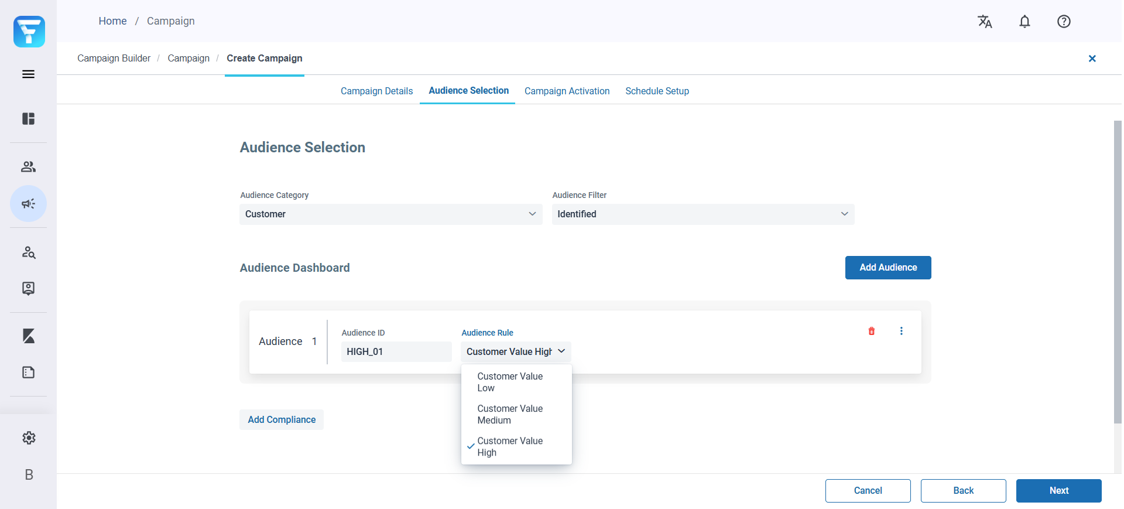Open the notifications bell
This screenshot has height=509, width=1124.
tap(1024, 22)
